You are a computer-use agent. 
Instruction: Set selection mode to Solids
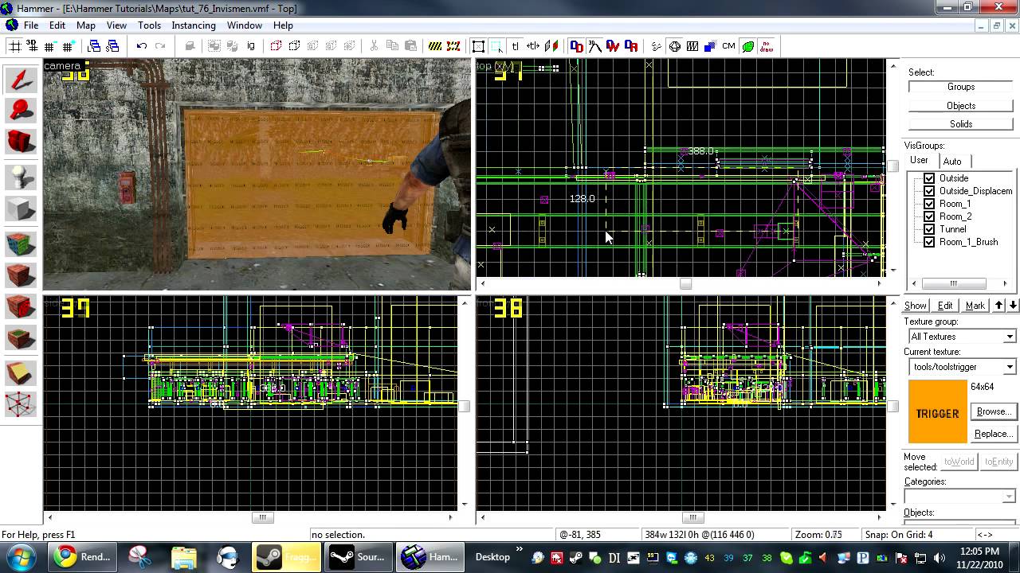click(x=961, y=124)
